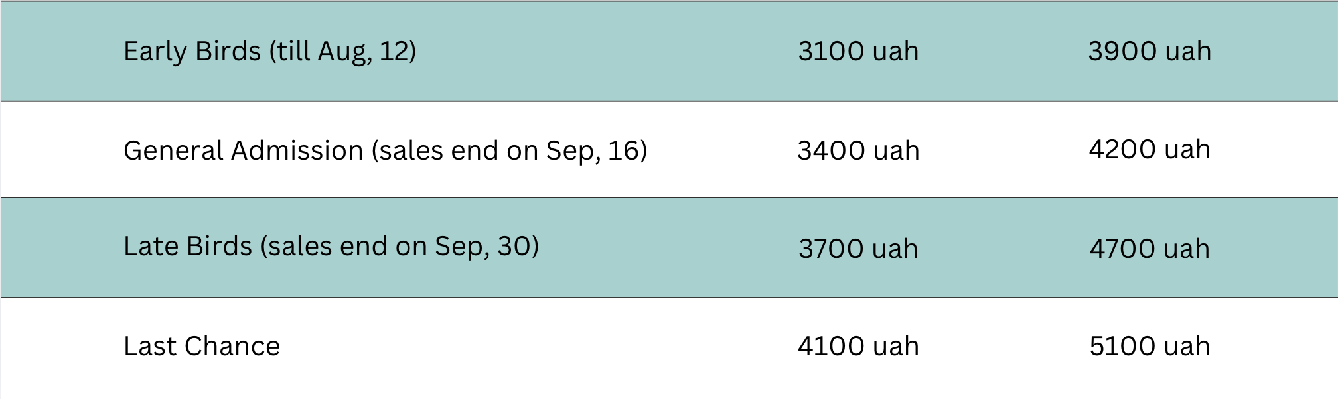This screenshot has width=1338, height=399.
Task: Click '(sales end on Sep, 16)' text
Action: tap(509, 151)
